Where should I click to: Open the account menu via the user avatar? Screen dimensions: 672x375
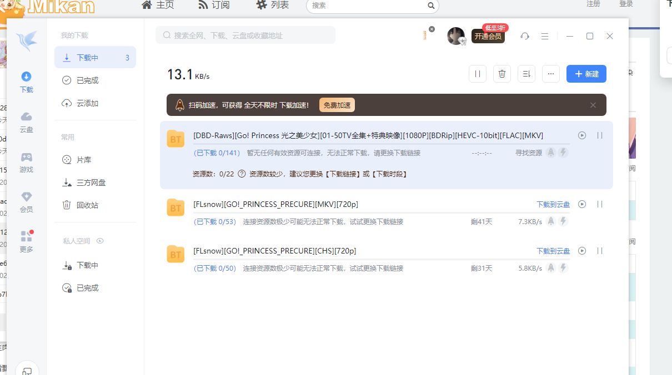[x=456, y=36]
